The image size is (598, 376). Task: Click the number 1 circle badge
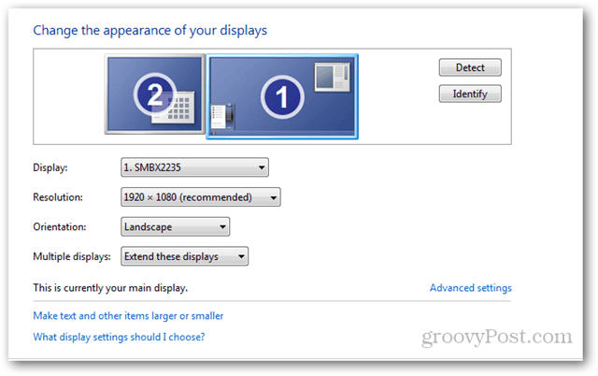282,97
